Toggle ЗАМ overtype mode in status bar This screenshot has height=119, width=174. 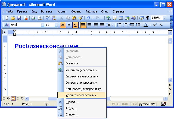(134, 104)
